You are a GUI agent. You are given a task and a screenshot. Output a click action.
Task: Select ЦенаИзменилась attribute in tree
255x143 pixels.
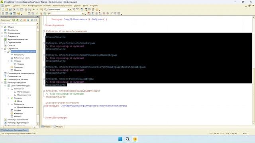[x=25, y=107]
